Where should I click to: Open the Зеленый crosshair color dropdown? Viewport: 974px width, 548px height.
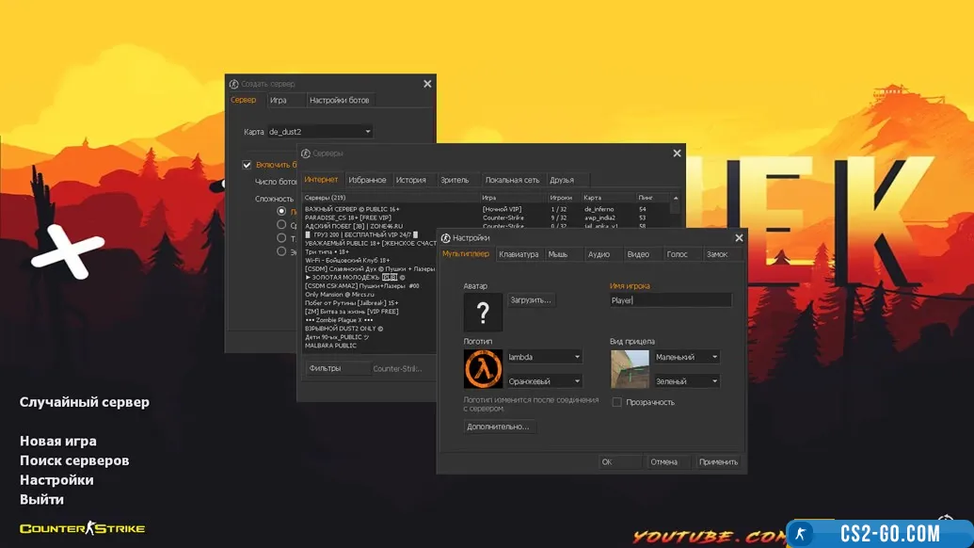[686, 381]
